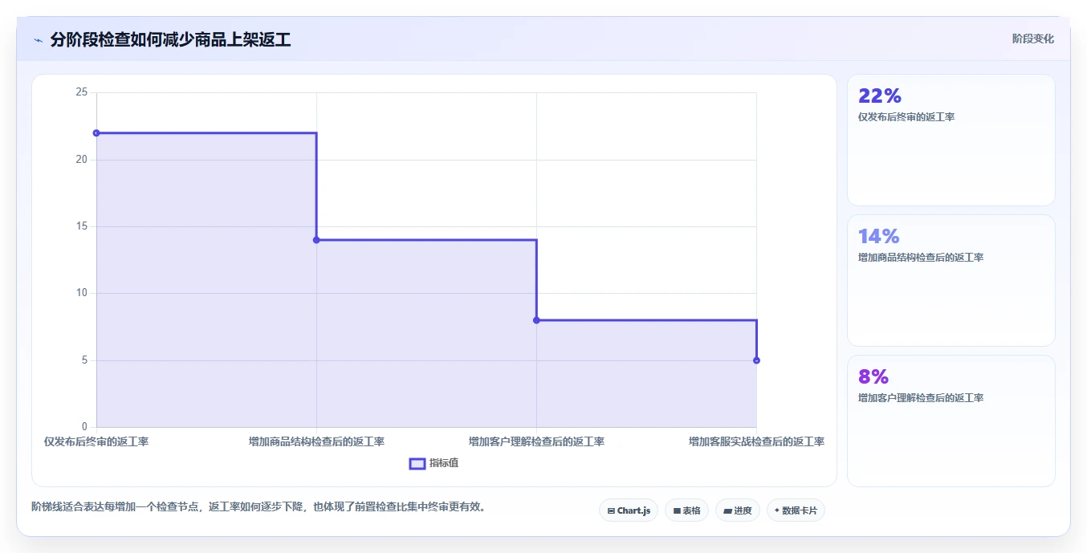The image size is (1087, 553).
Task: Click the data point at value 8
Action: tap(536, 320)
